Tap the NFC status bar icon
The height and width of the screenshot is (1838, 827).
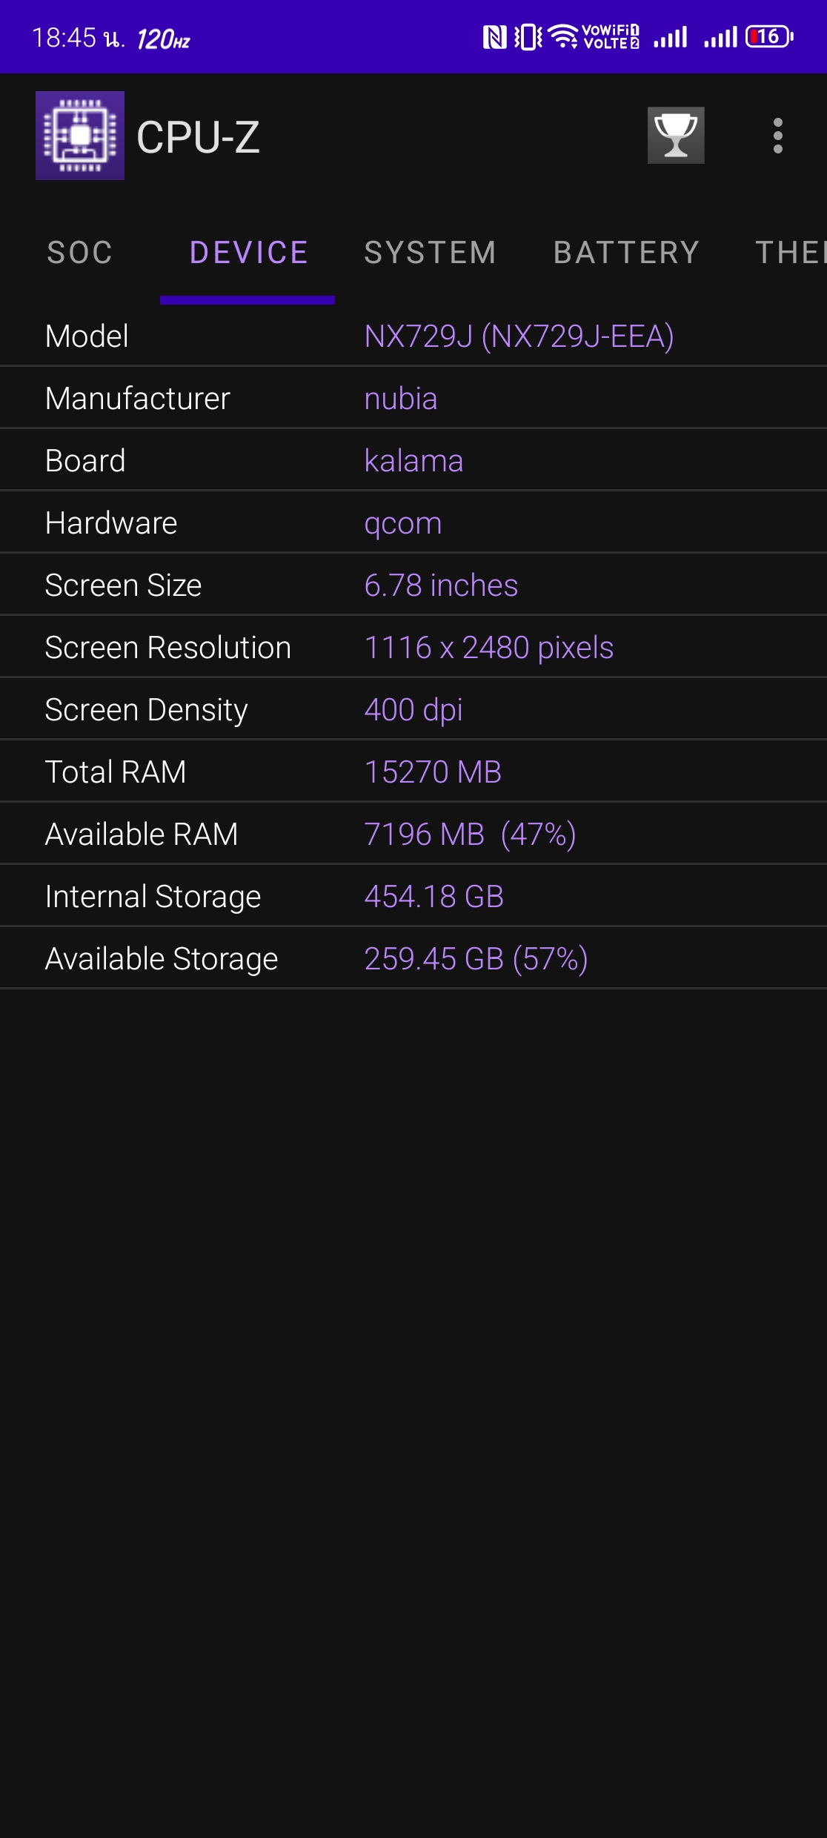(495, 37)
